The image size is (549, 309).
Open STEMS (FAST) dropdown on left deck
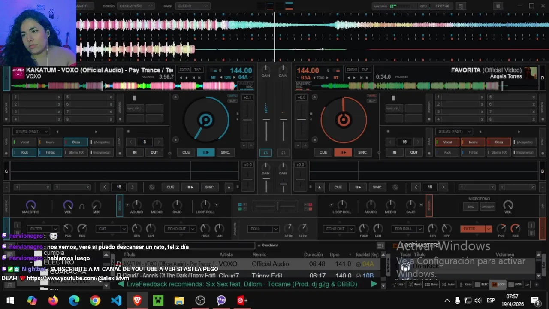(31, 131)
